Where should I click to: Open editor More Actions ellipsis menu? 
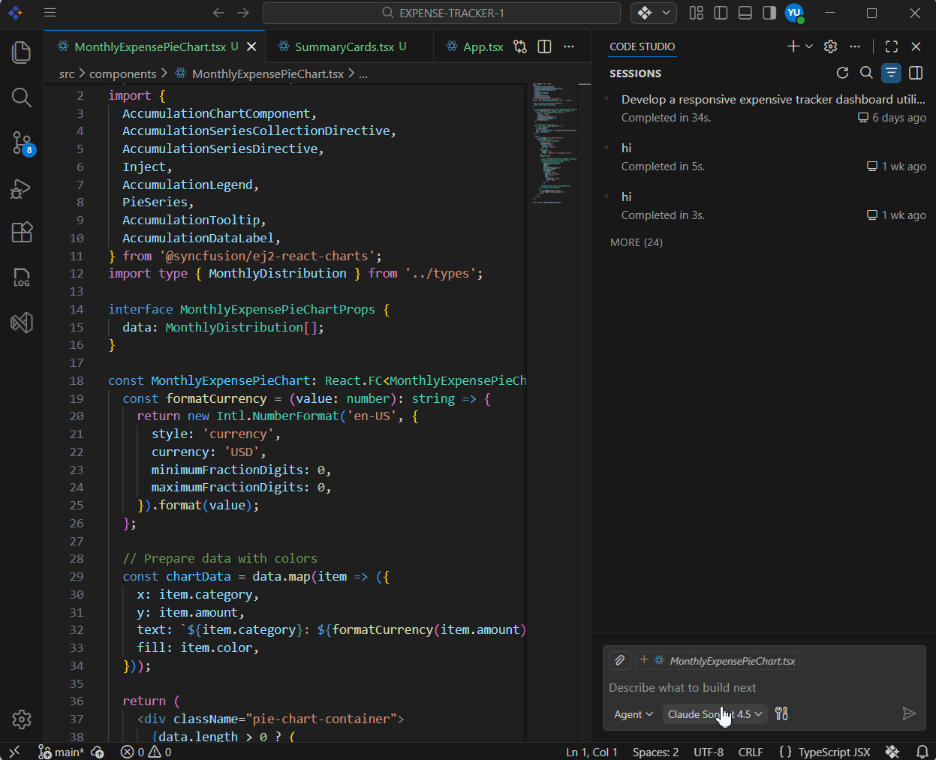(569, 47)
